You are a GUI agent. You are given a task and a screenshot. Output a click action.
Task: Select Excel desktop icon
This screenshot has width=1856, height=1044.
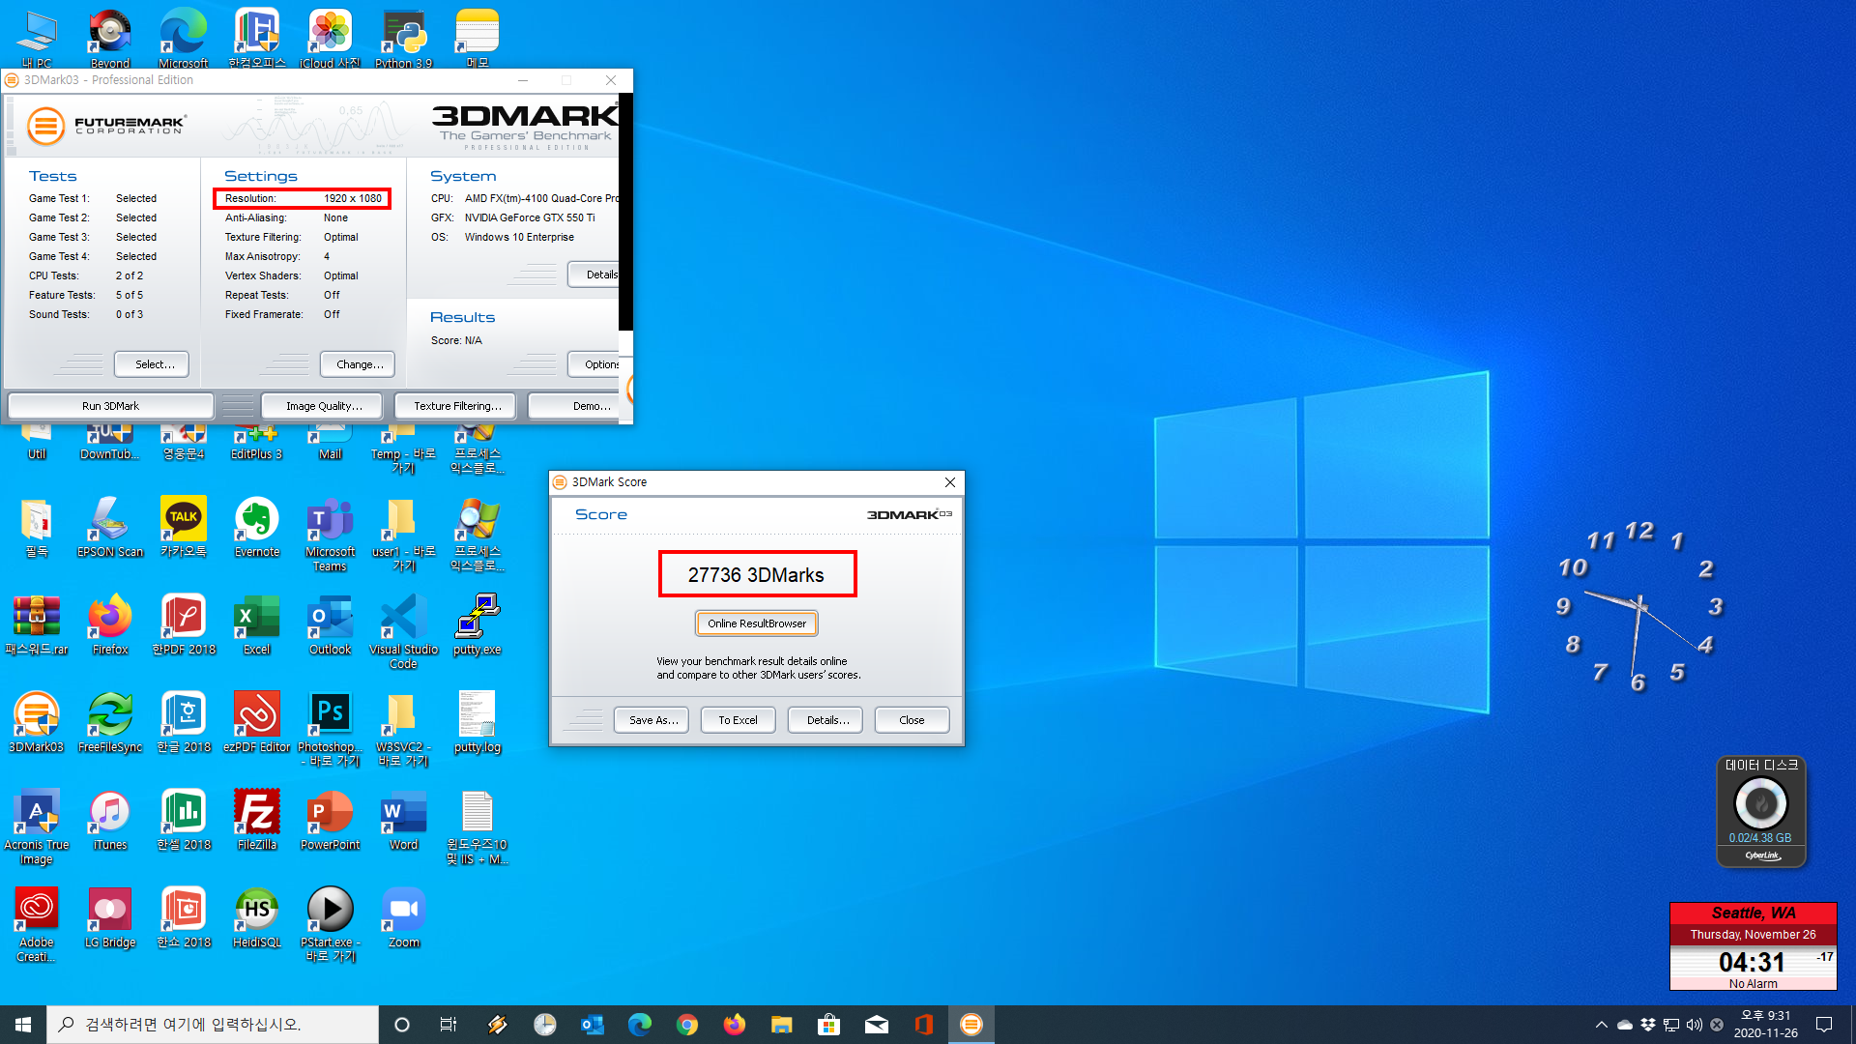click(x=257, y=625)
